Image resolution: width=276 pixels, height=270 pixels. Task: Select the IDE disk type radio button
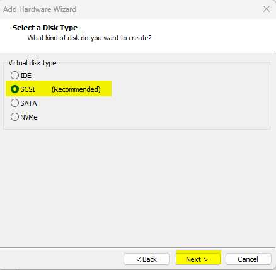tap(14, 76)
